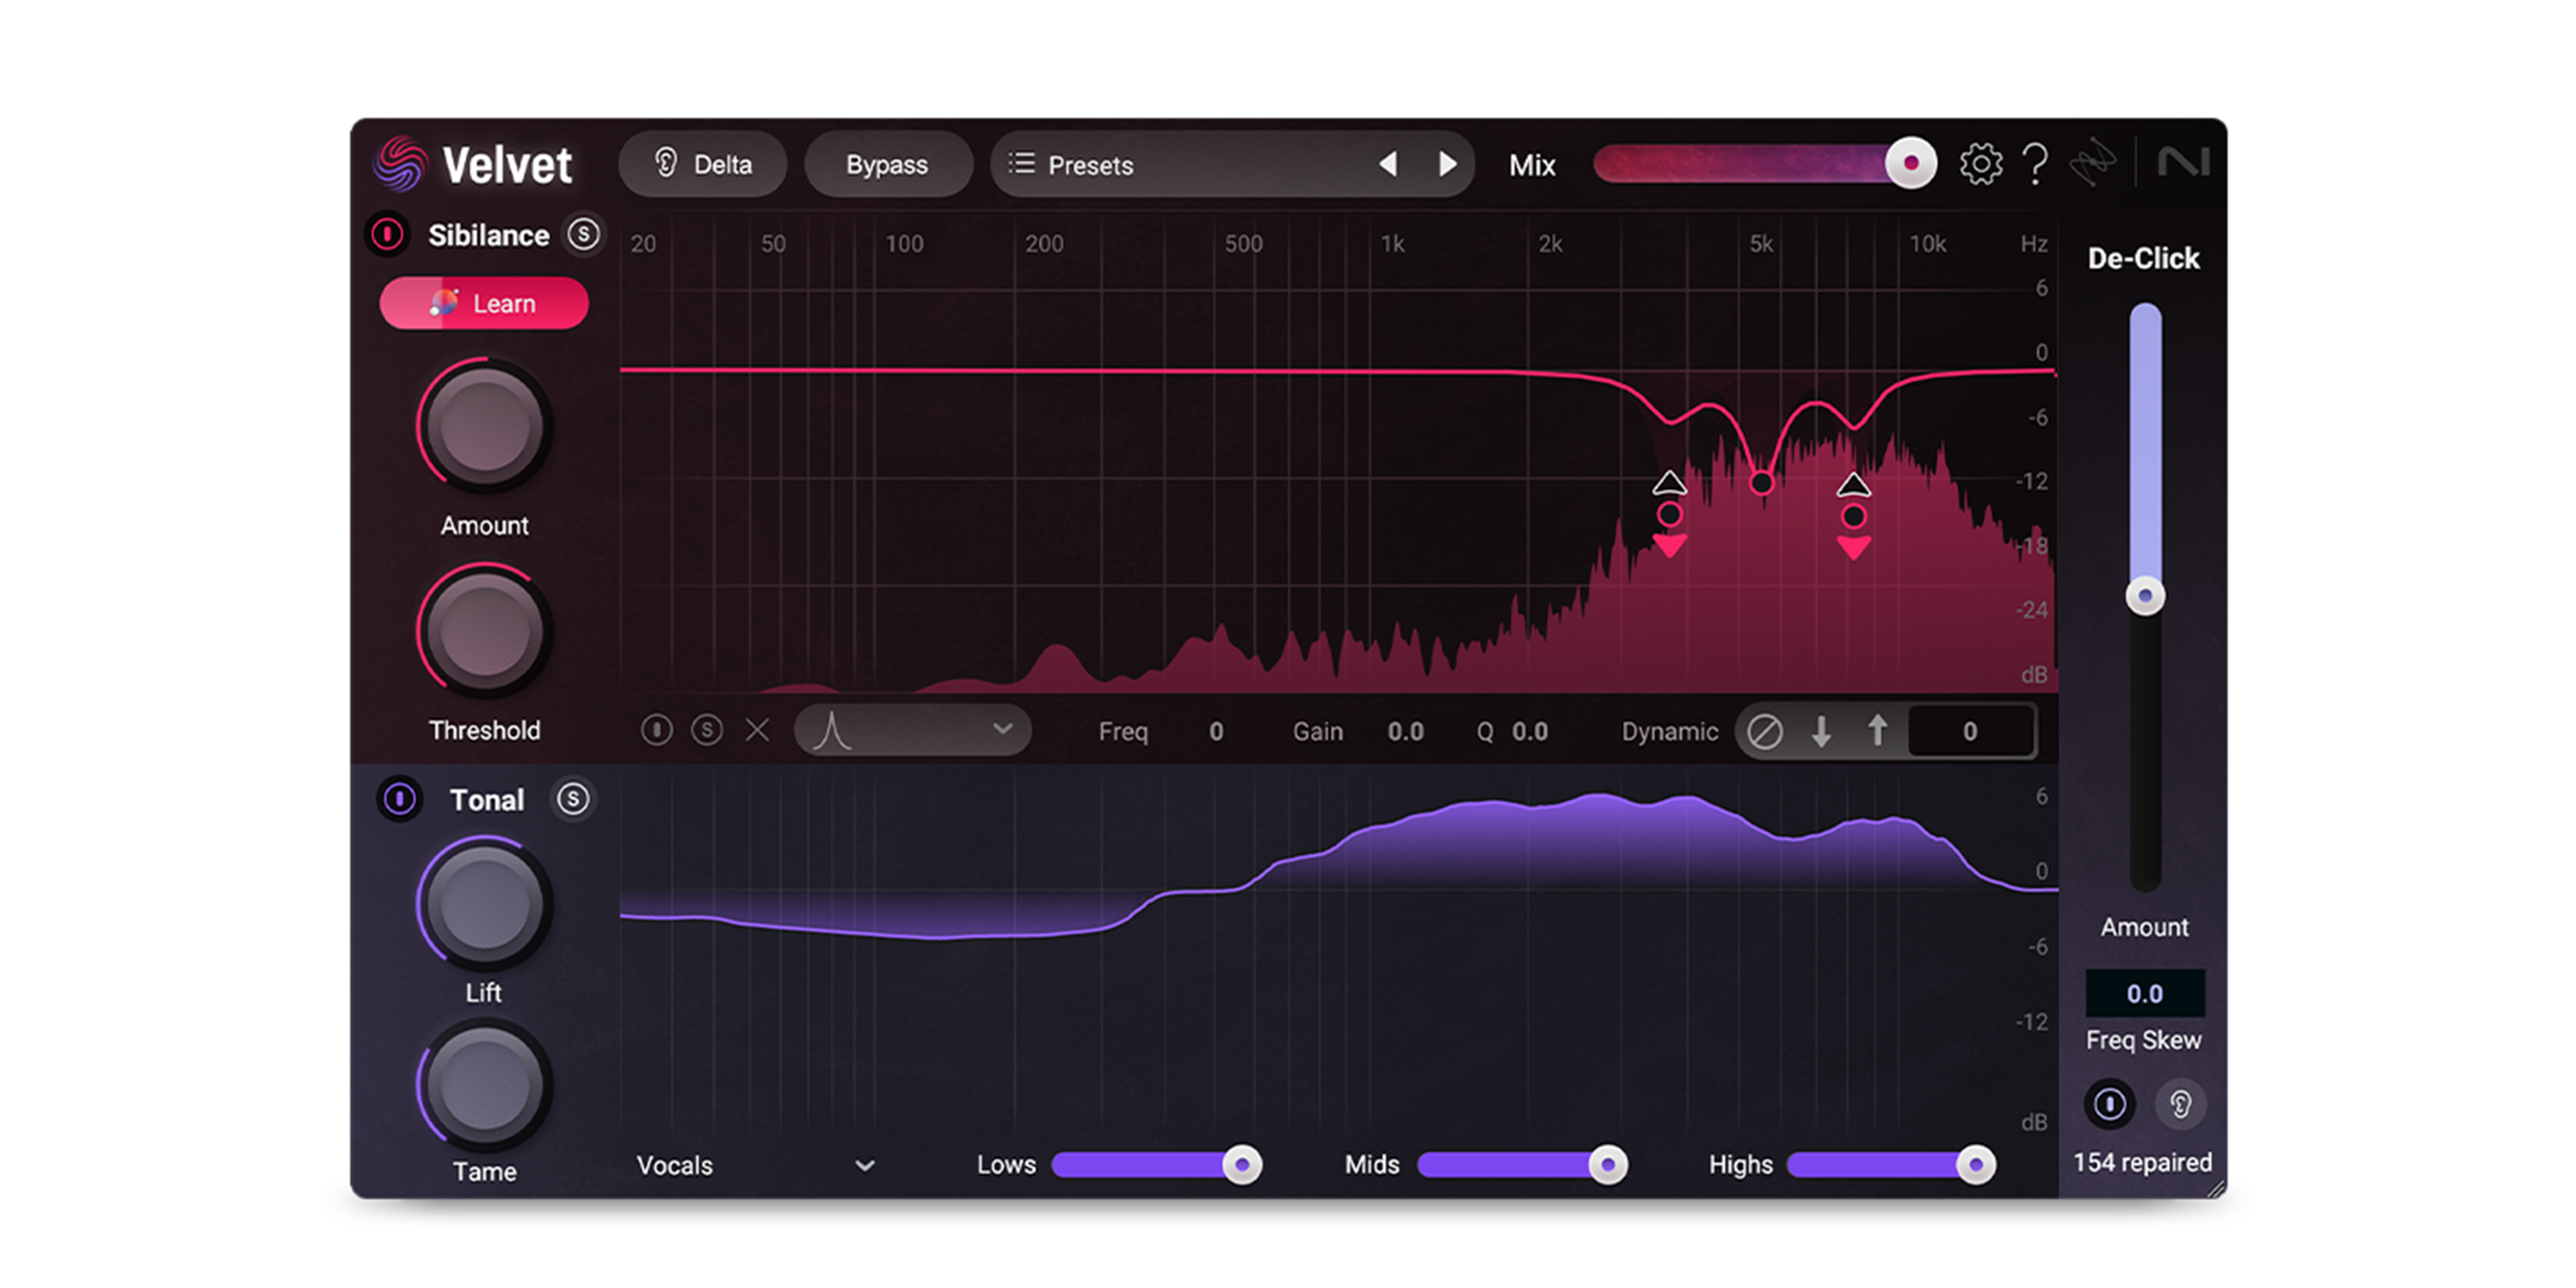The width and height of the screenshot is (2576, 1288).
Task: Open the Vocals profile dropdown
Action: coord(756,1166)
